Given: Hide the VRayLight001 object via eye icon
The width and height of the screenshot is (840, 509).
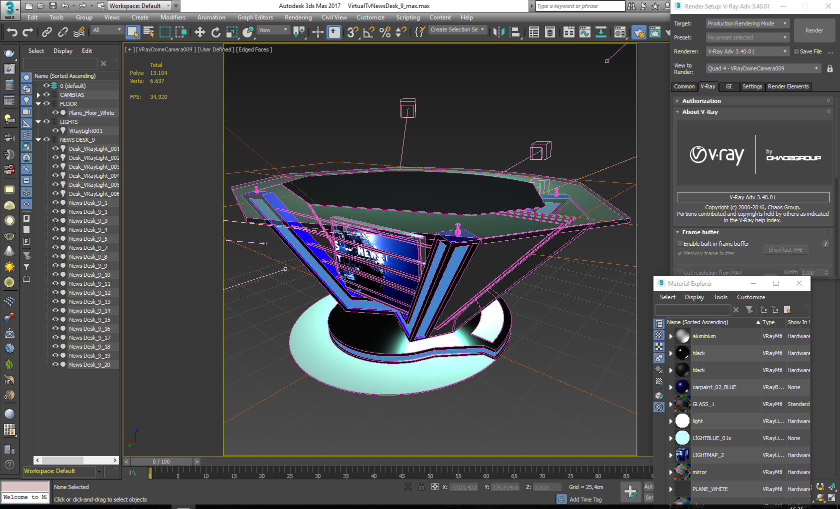Looking at the screenshot, I should coord(55,131).
